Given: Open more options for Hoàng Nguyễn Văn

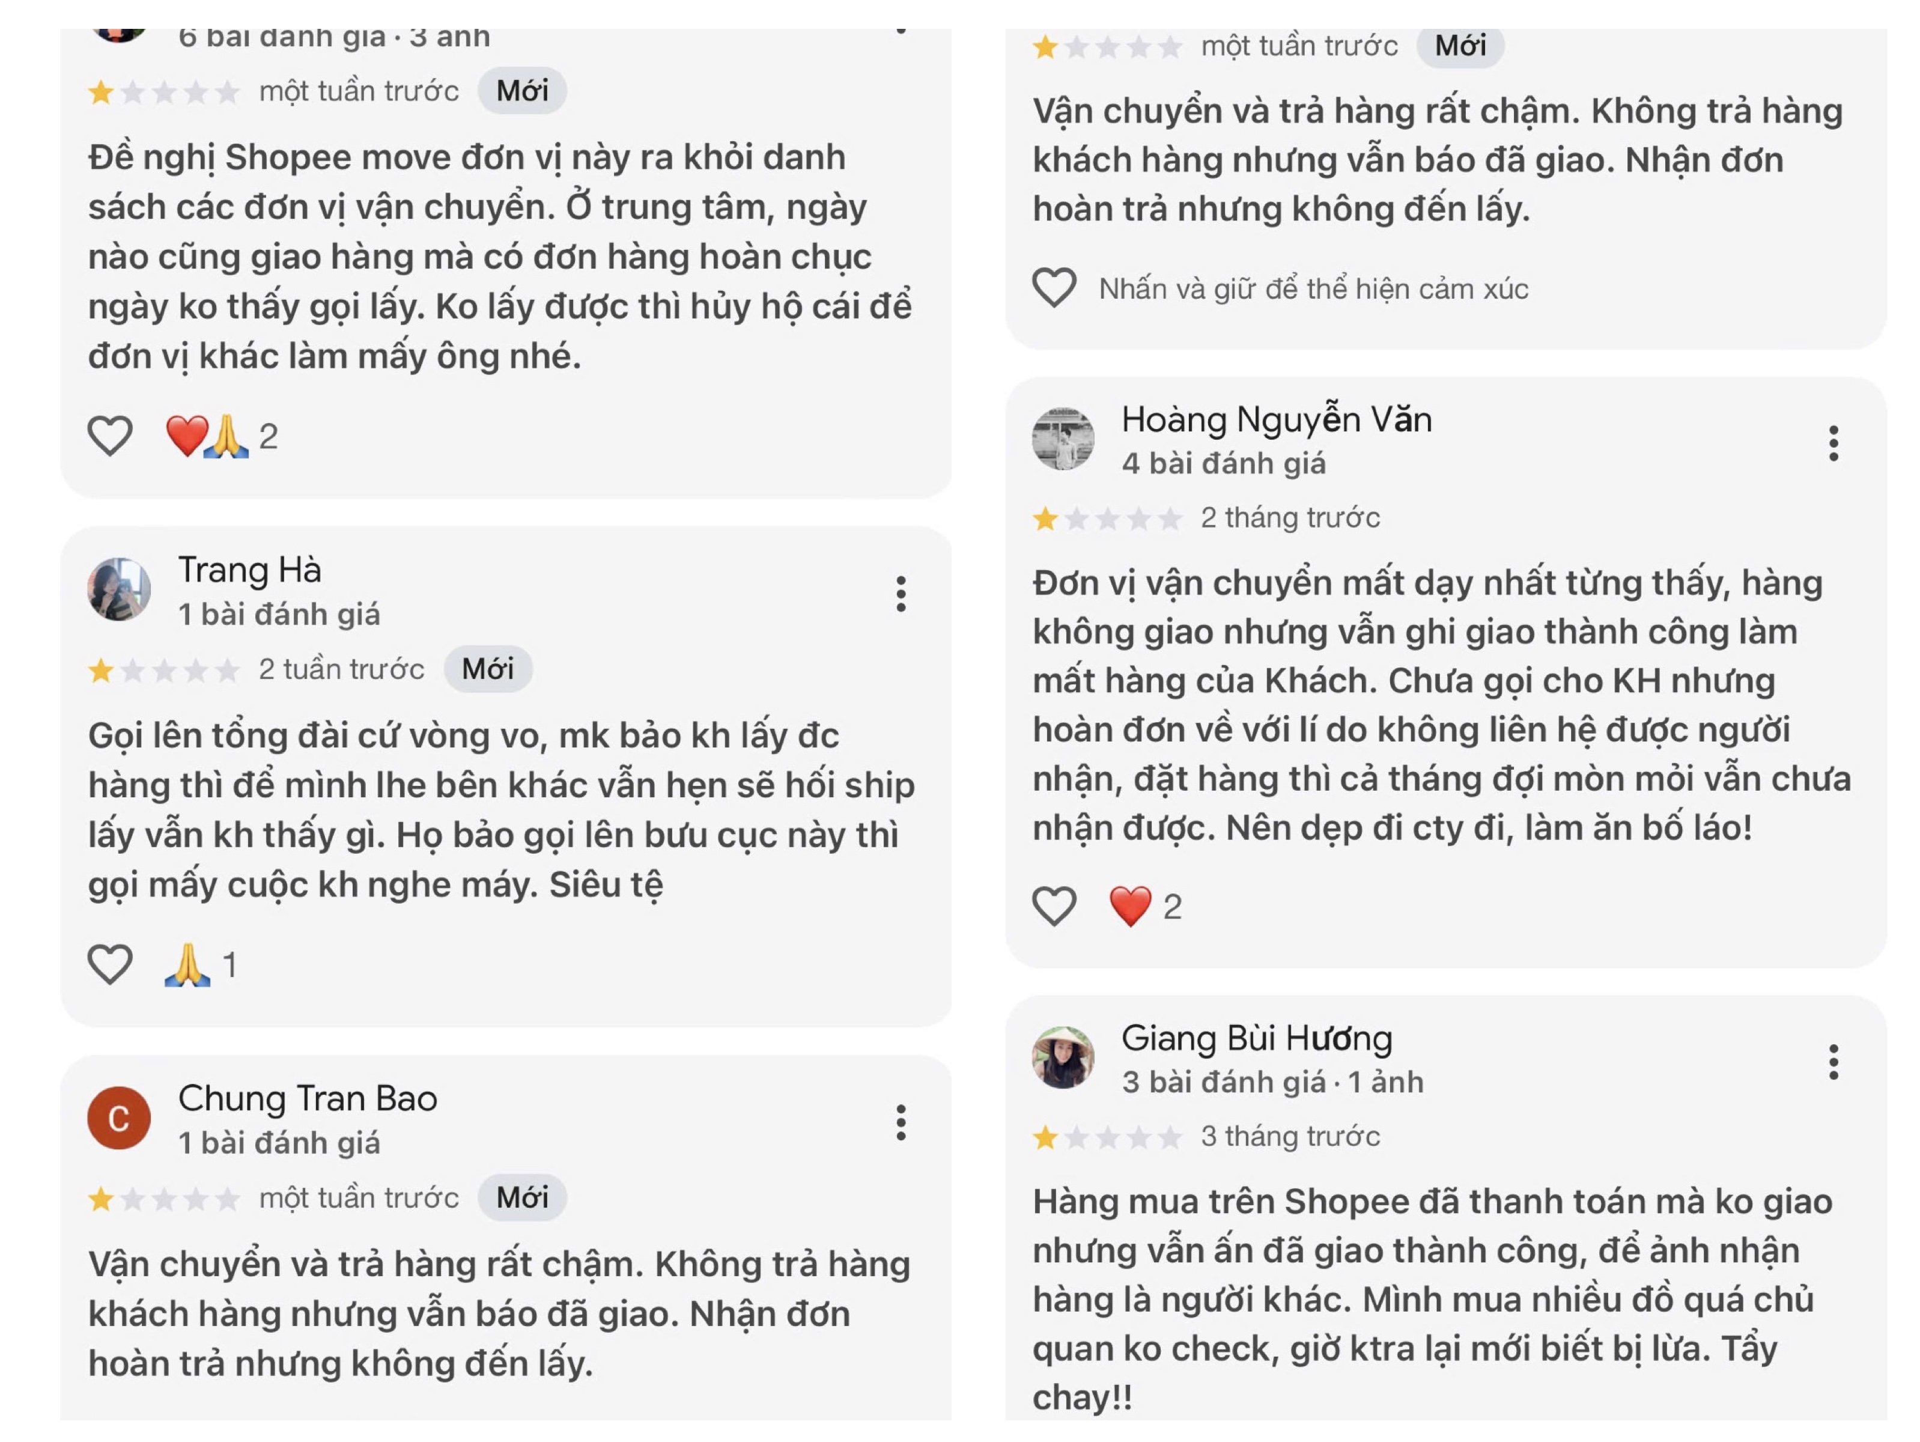Looking at the screenshot, I should [1832, 443].
